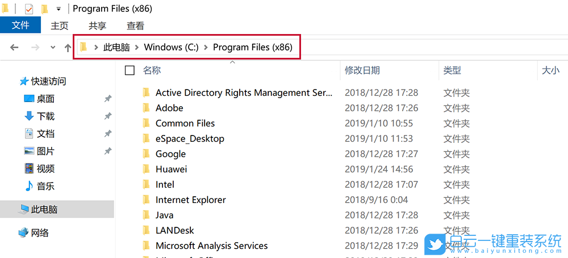The height and width of the screenshot is (258, 568).
Task: Click Windows (C:) in the address path
Action: coord(171,47)
